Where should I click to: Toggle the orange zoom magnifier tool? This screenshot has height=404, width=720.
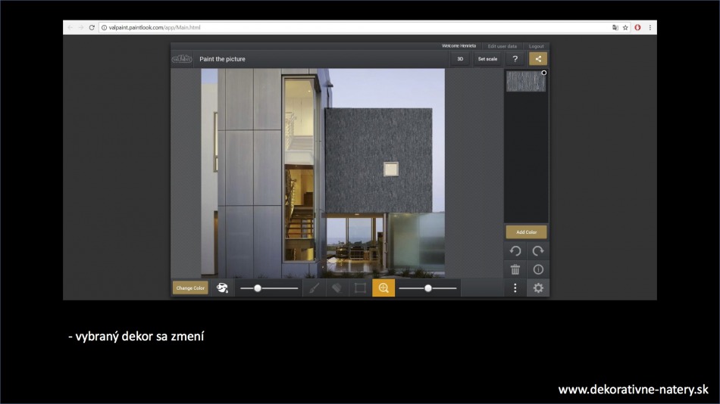pyautogui.click(x=383, y=288)
